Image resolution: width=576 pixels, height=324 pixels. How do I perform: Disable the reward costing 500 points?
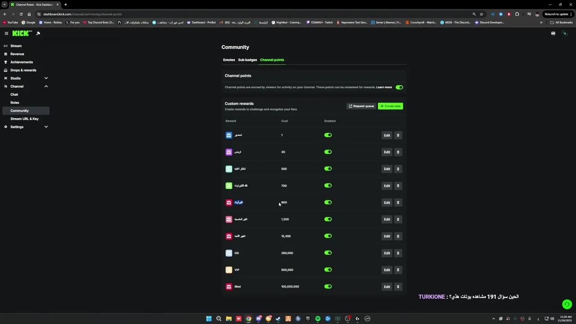tap(328, 169)
